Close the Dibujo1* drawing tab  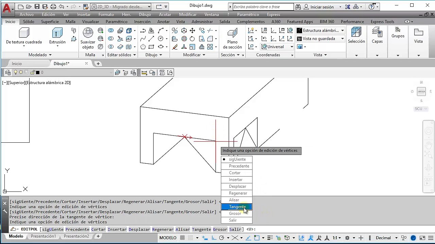click(86, 64)
